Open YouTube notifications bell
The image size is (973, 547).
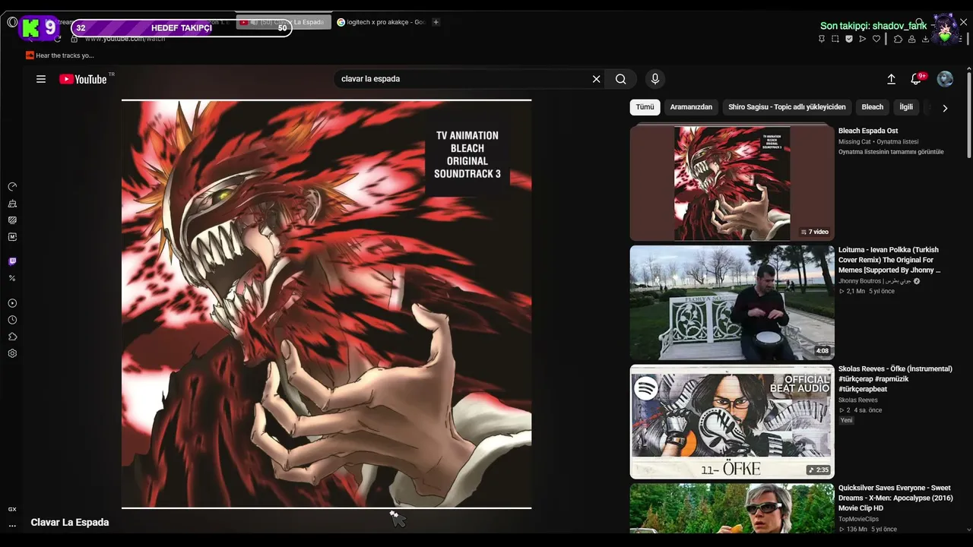pos(916,79)
